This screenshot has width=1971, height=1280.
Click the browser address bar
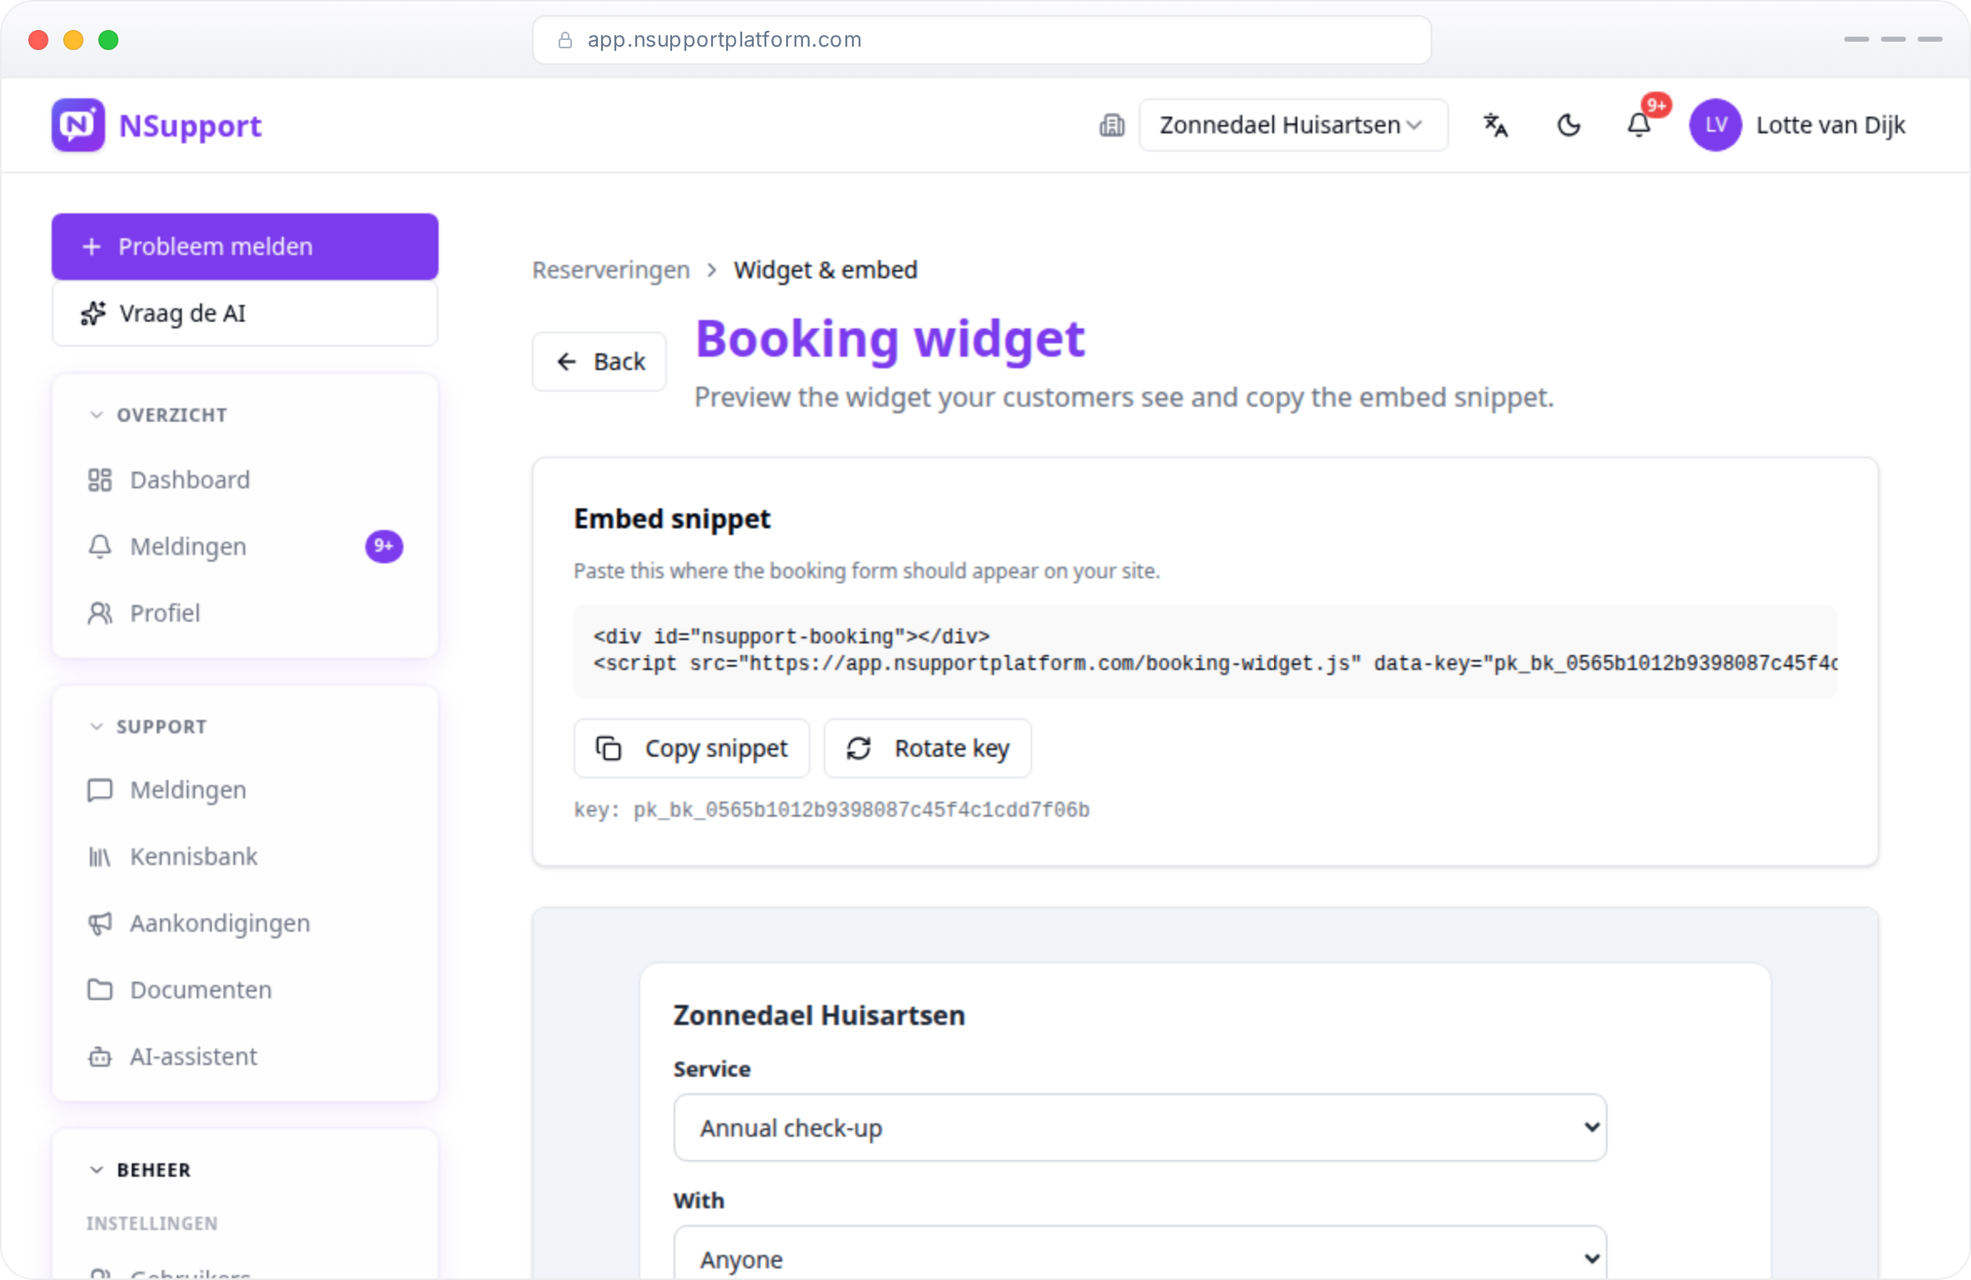pos(982,40)
